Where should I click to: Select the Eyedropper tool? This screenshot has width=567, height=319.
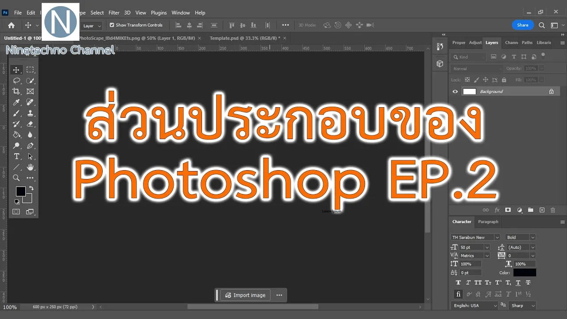tap(16, 102)
